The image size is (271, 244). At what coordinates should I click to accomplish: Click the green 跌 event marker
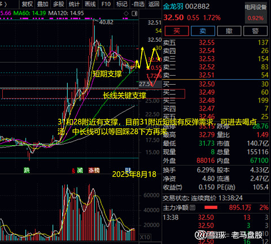27,170
